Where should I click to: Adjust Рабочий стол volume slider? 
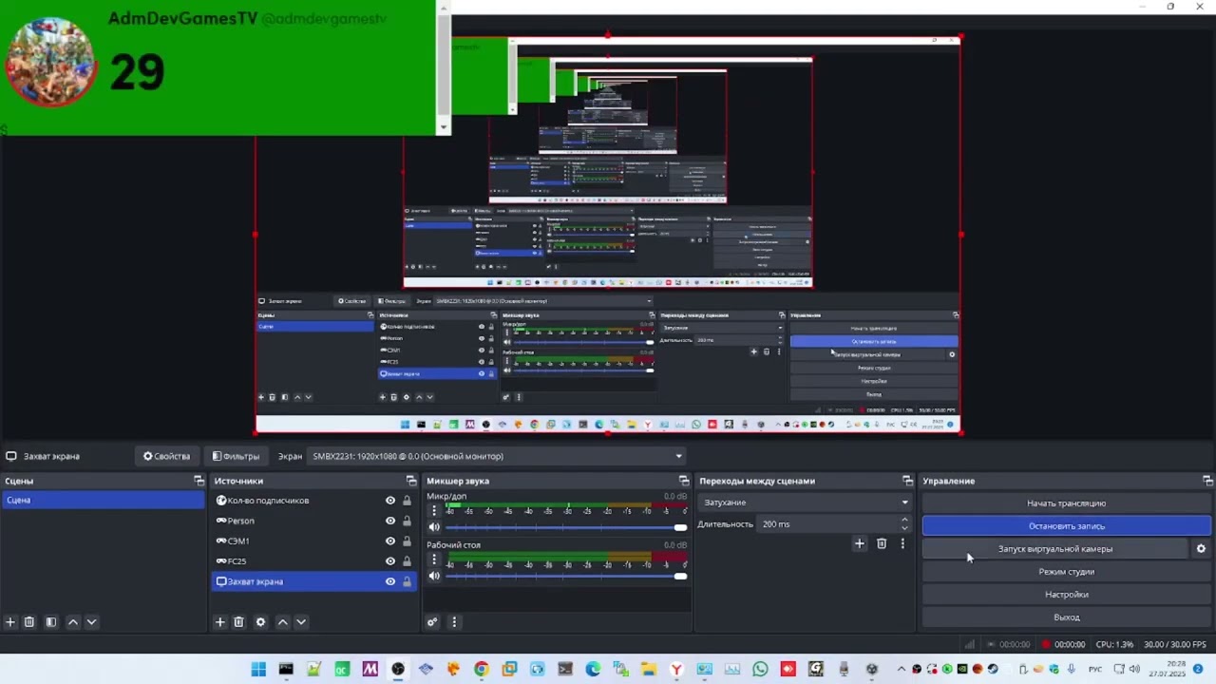point(565,577)
